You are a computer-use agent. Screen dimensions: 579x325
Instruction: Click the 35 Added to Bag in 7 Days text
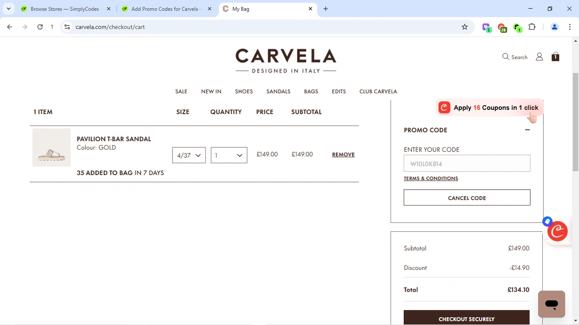(x=120, y=173)
